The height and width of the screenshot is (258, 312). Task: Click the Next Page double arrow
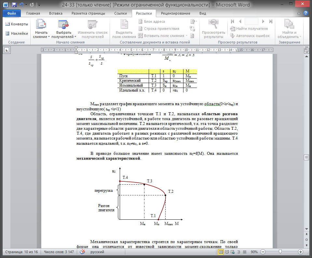point(306,245)
